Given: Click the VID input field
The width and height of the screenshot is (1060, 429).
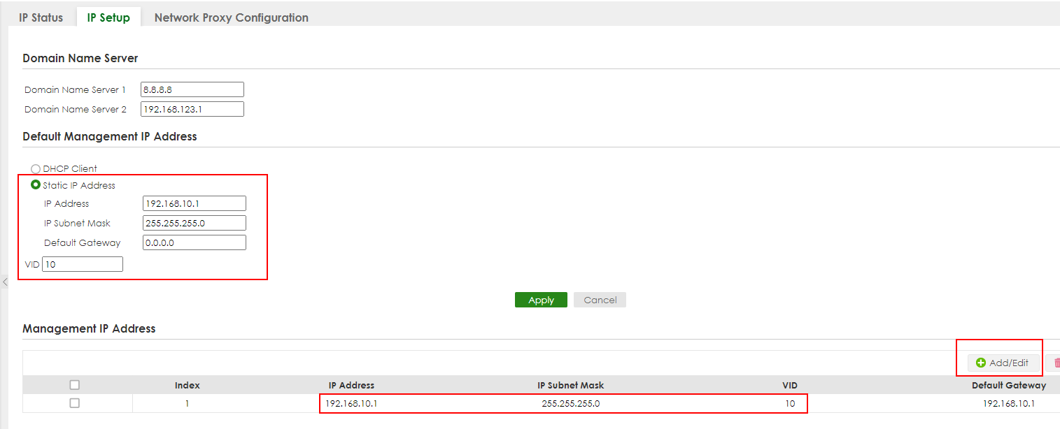Looking at the screenshot, I should point(83,264).
